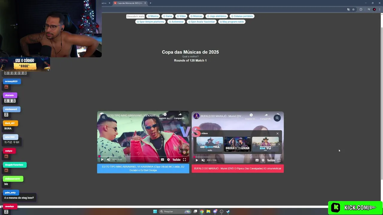Open Discord from the taskbar
Image resolution: width=383 pixels, height=215 pixels.
(x=215, y=211)
